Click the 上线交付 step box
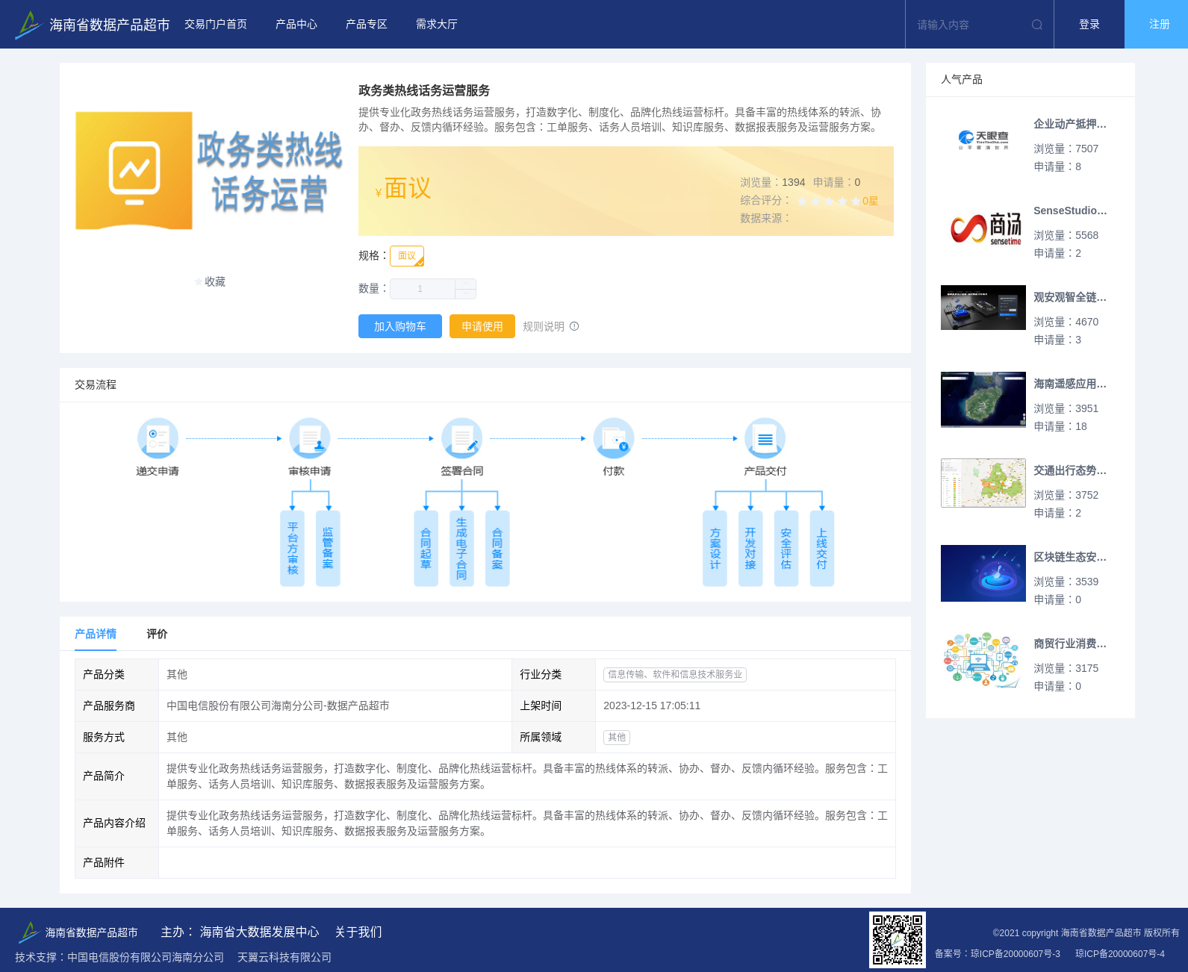This screenshot has height=972, width=1188. pos(822,548)
